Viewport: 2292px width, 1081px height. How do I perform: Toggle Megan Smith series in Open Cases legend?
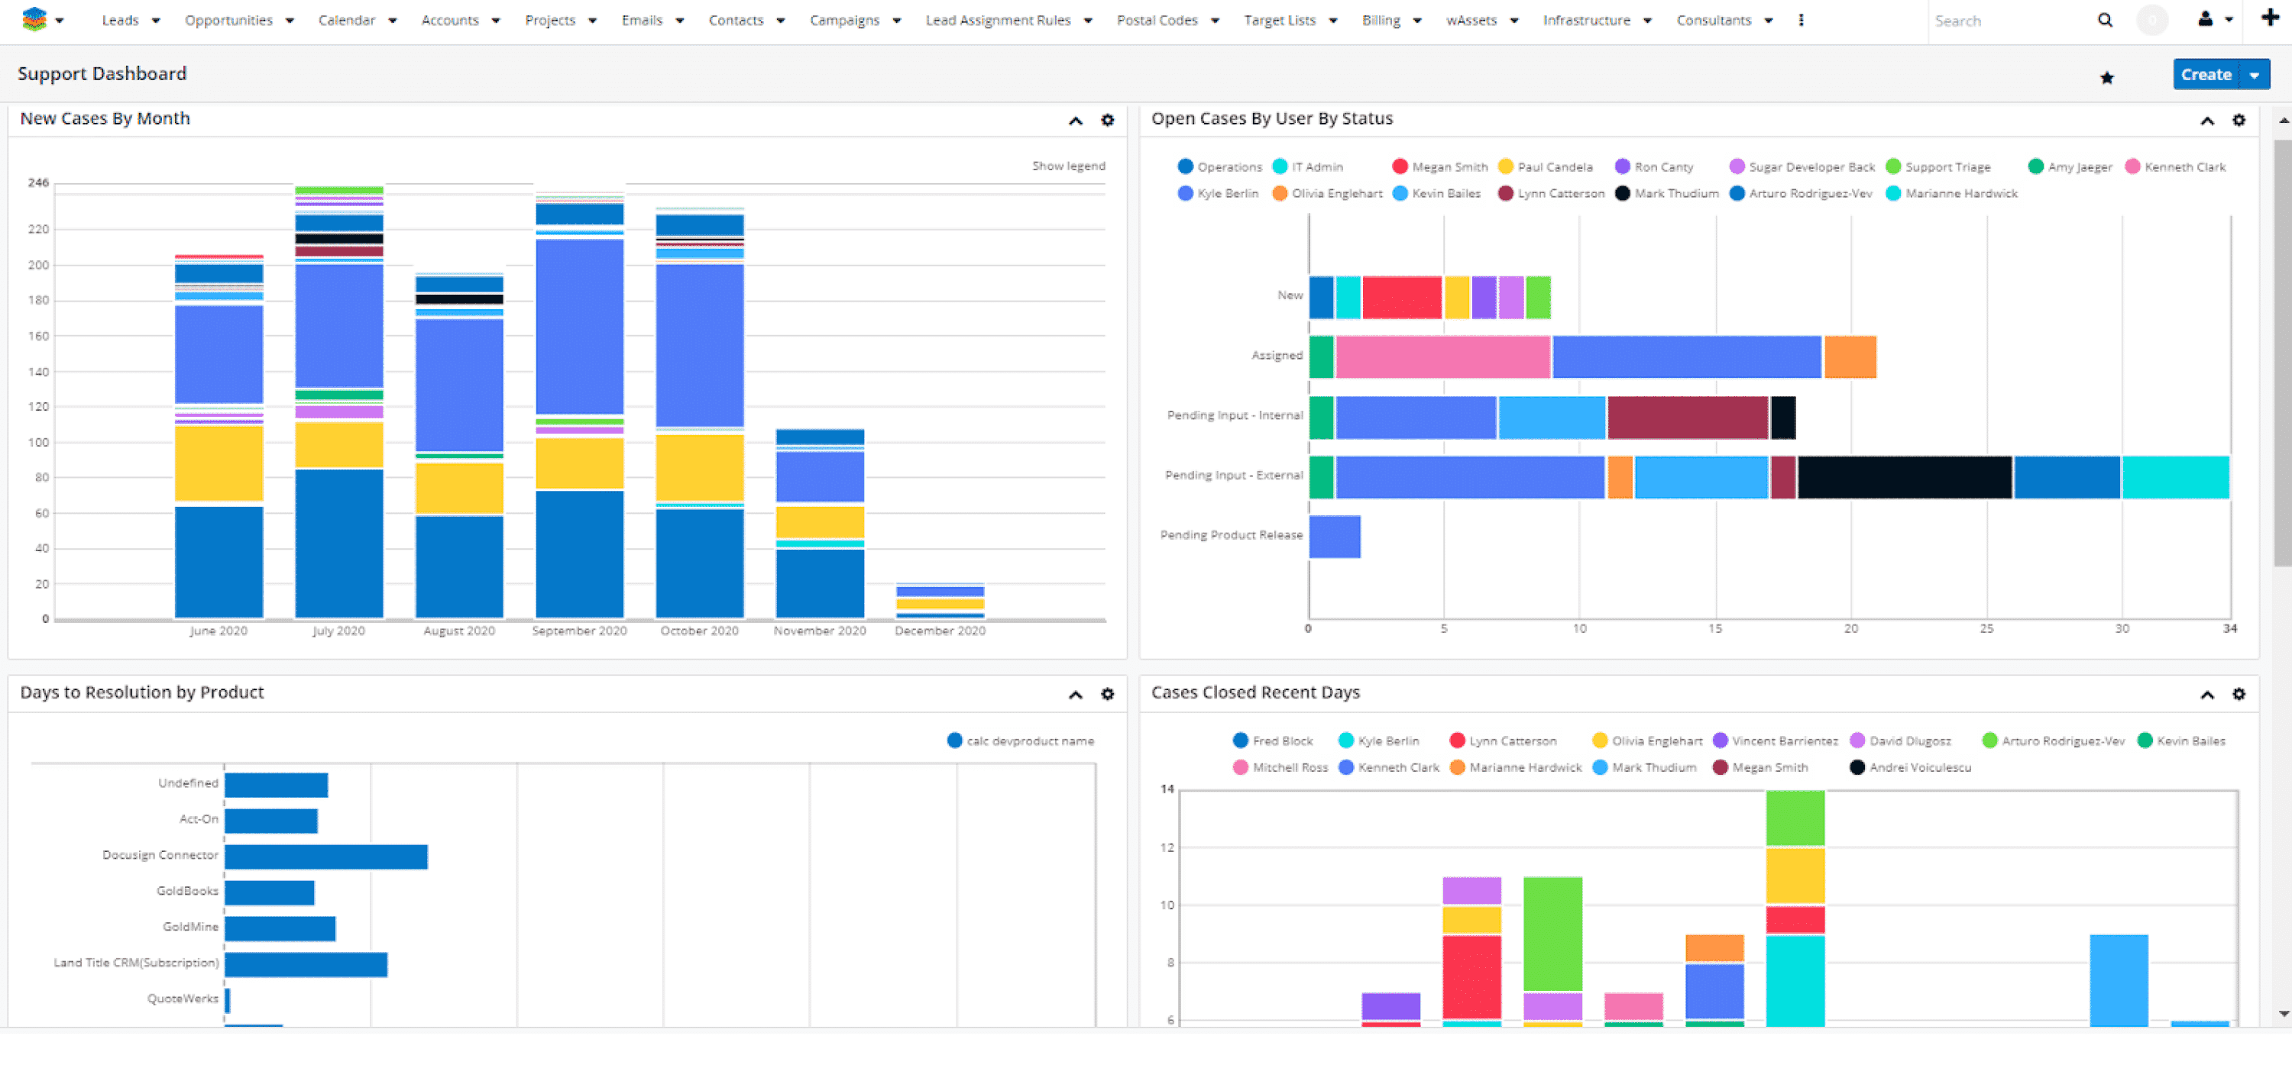point(1439,167)
